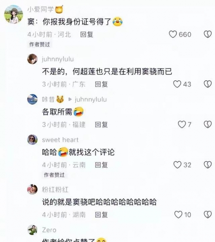Like sweet heart's comment with 32 likes
Viewport: 215px width, 242px height.
click(177, 165)
